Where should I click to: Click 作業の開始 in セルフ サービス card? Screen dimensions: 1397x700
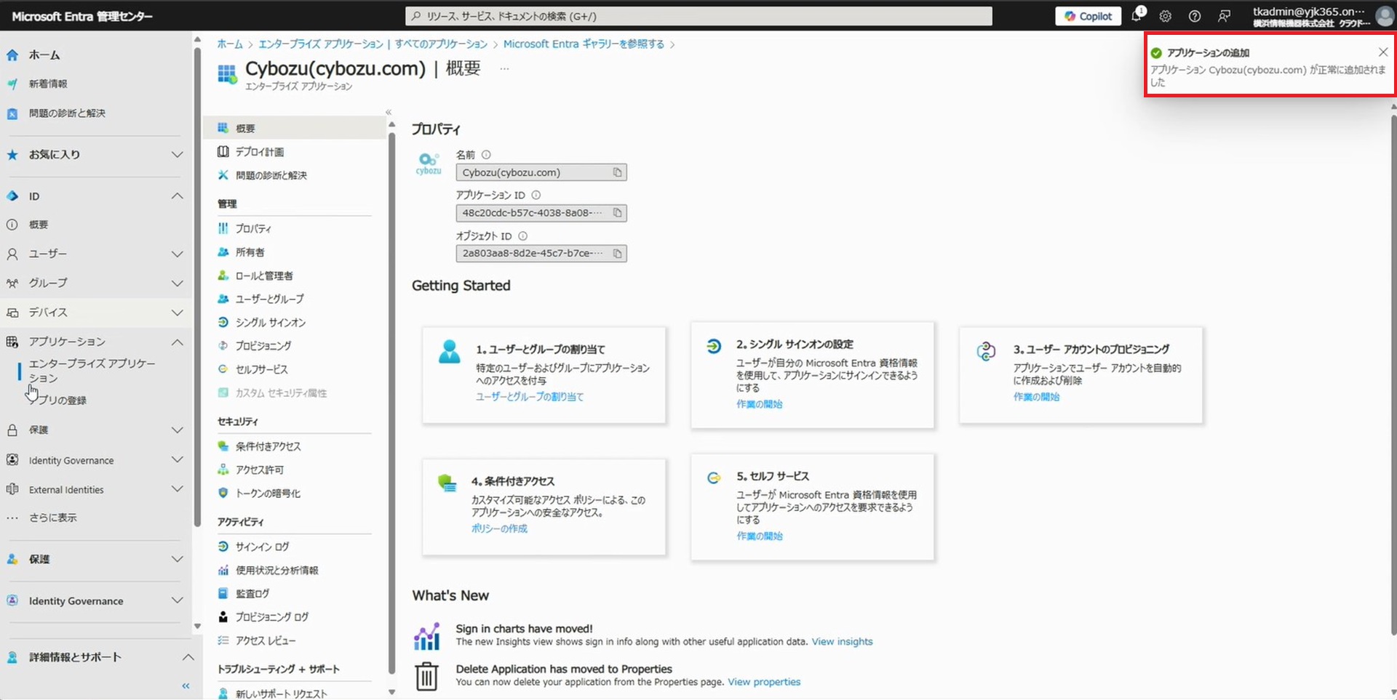[x=759, y=536]
